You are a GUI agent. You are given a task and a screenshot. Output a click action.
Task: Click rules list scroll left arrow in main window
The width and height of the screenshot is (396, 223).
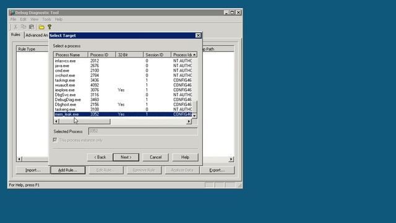pyautogui.click(x=19, y=159)
